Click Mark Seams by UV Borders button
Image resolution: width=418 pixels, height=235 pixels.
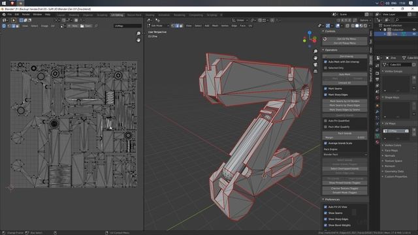345,101
